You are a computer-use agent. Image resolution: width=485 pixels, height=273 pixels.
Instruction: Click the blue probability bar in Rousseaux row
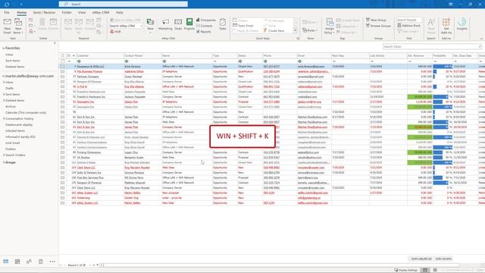click(x=443, y=66)
